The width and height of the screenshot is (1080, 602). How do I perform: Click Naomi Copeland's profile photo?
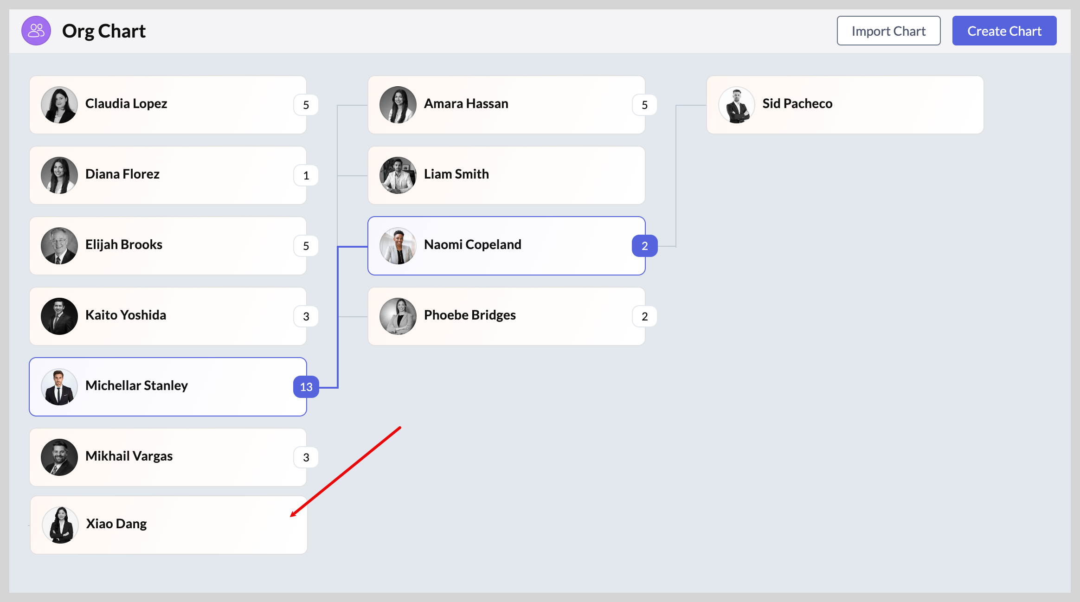[398, 246]
